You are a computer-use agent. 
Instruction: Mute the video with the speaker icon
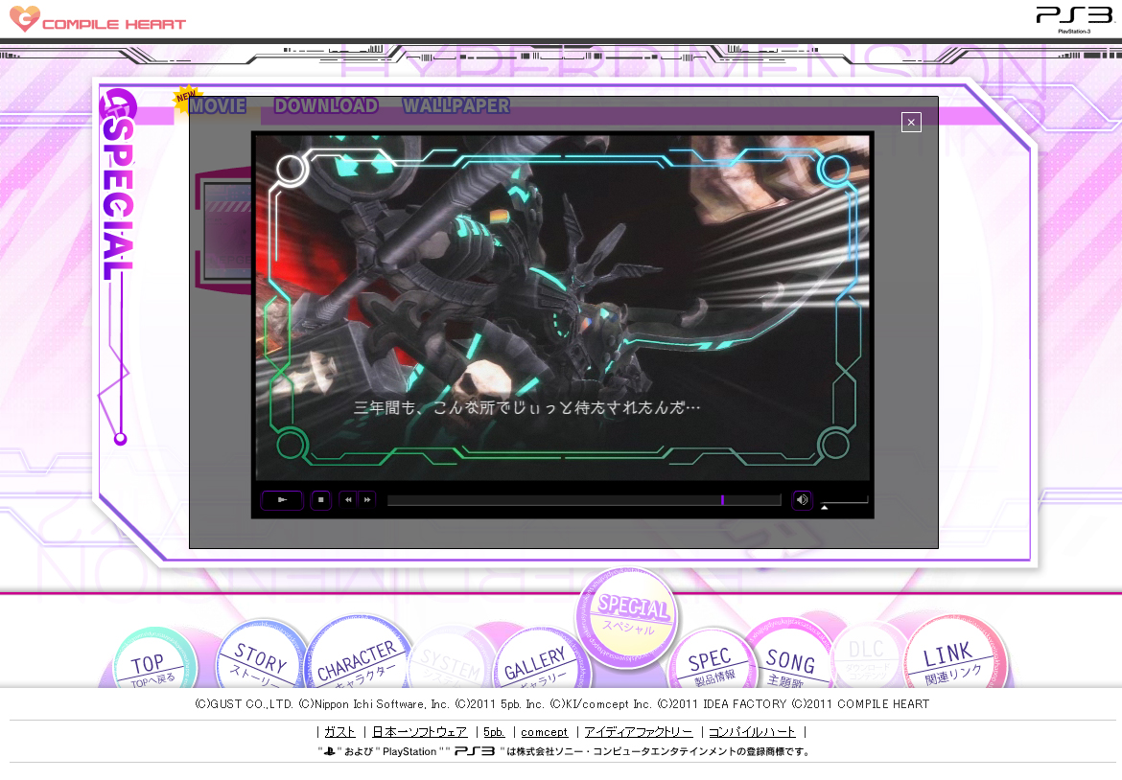tap(802, 500)
